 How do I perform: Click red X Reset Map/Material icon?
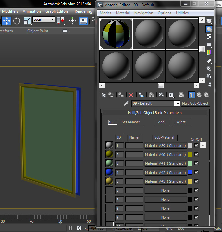click(x=131, y=95)
